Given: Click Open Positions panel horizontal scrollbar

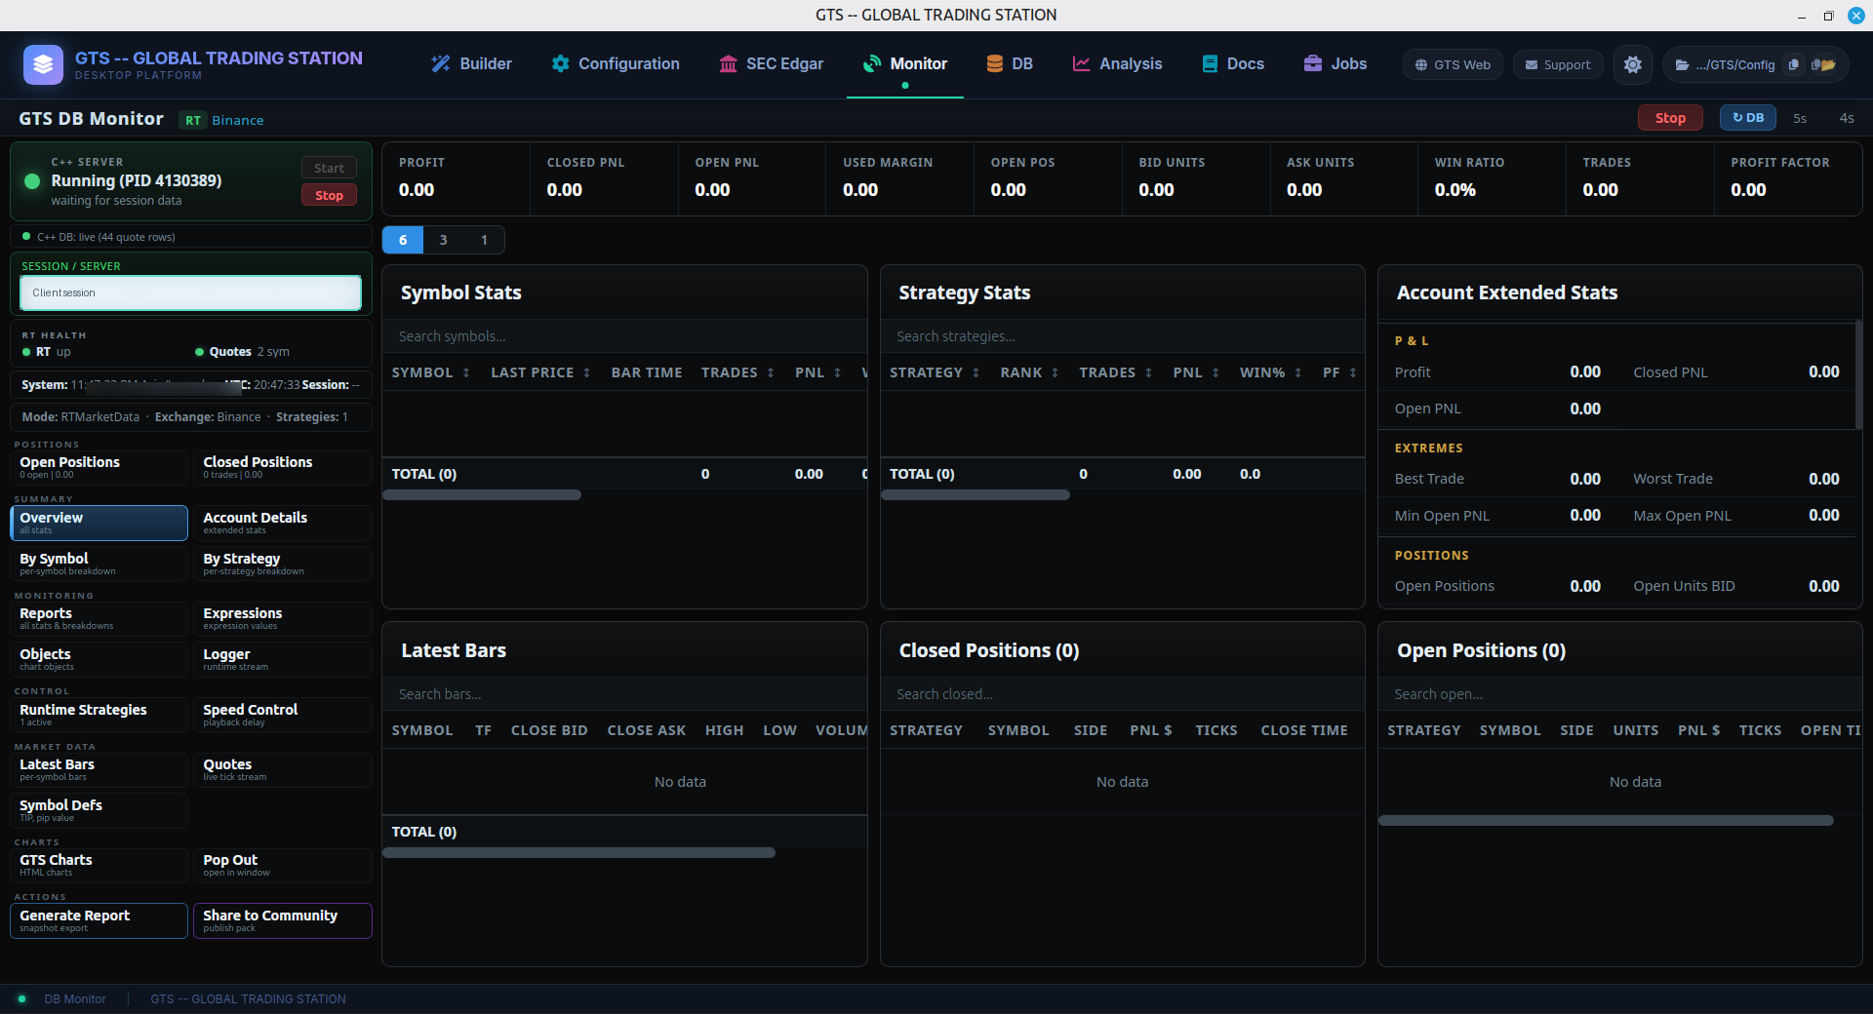Looking at the screenshot, I should tap(1606, 821).
